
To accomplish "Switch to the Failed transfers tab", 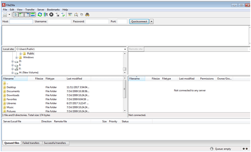I will pyautogui.click(x=31, y=143).
